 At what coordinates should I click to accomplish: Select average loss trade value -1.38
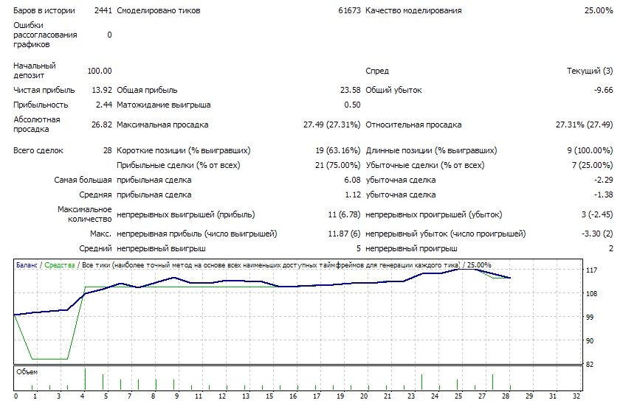coord(604,195)
